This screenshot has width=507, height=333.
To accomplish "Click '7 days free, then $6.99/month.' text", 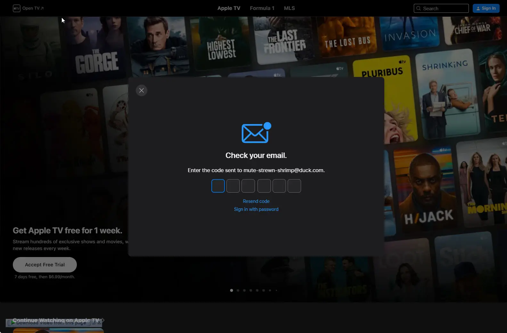I will click(45, 277).
